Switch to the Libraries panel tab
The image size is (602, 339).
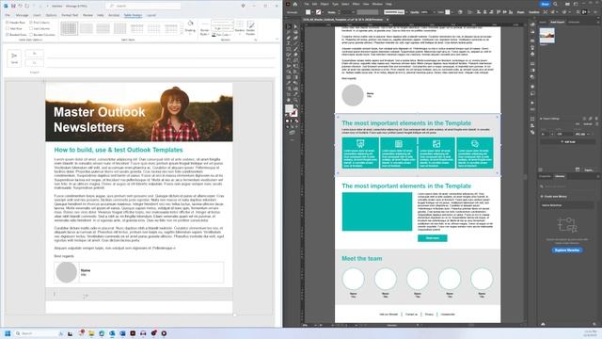(560, 176)
